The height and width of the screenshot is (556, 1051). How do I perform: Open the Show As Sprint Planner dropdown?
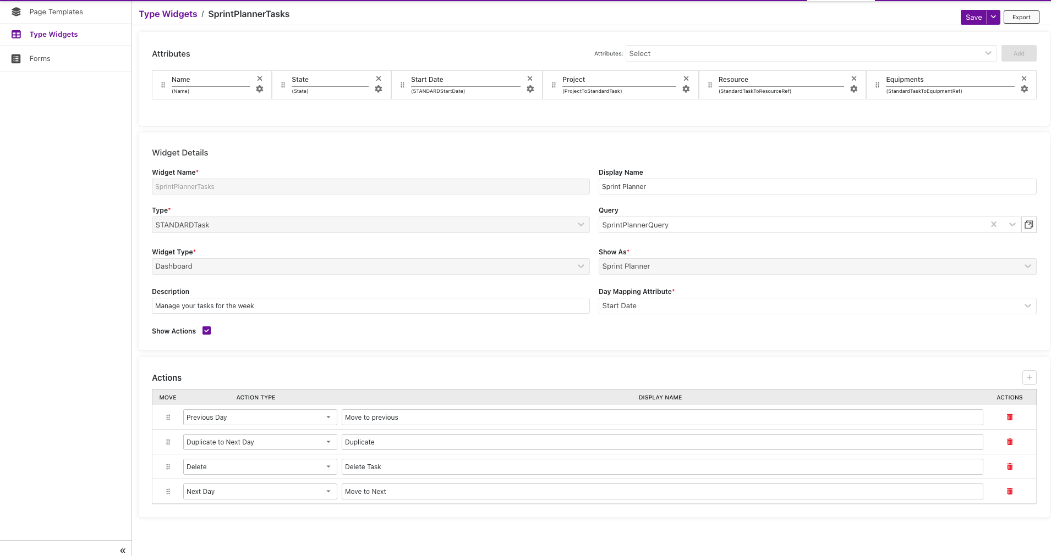click(817, 266)
